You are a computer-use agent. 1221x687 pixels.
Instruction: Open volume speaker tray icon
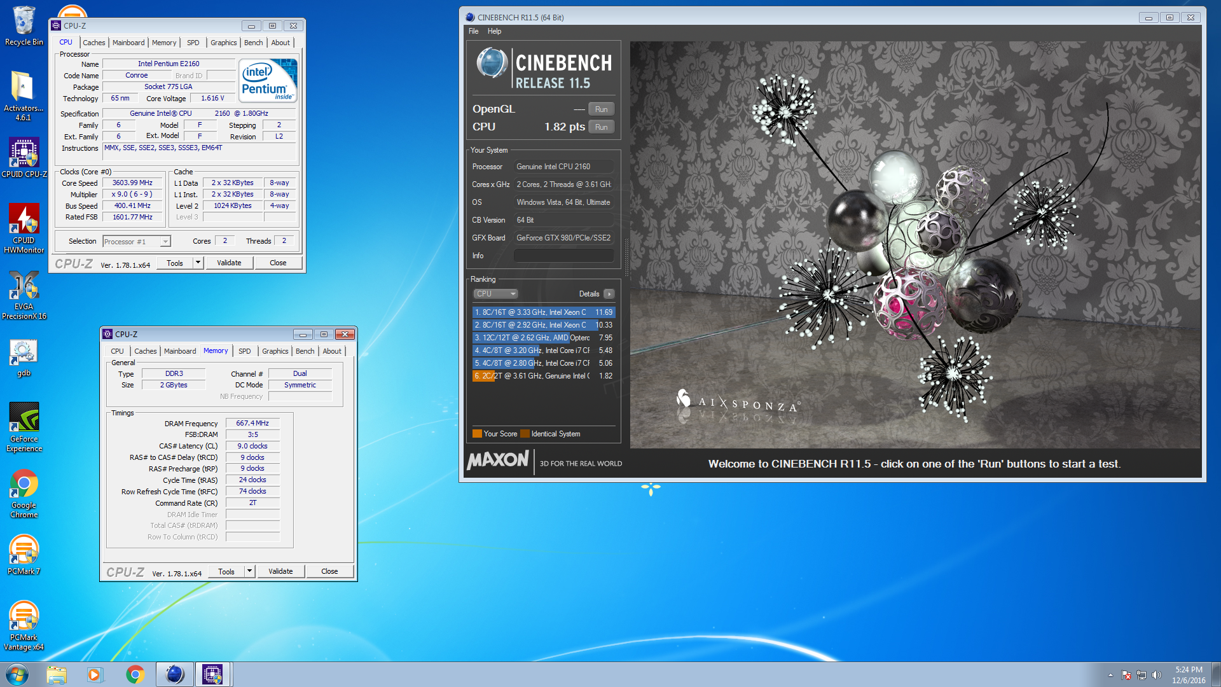[x=1157, y=675]
